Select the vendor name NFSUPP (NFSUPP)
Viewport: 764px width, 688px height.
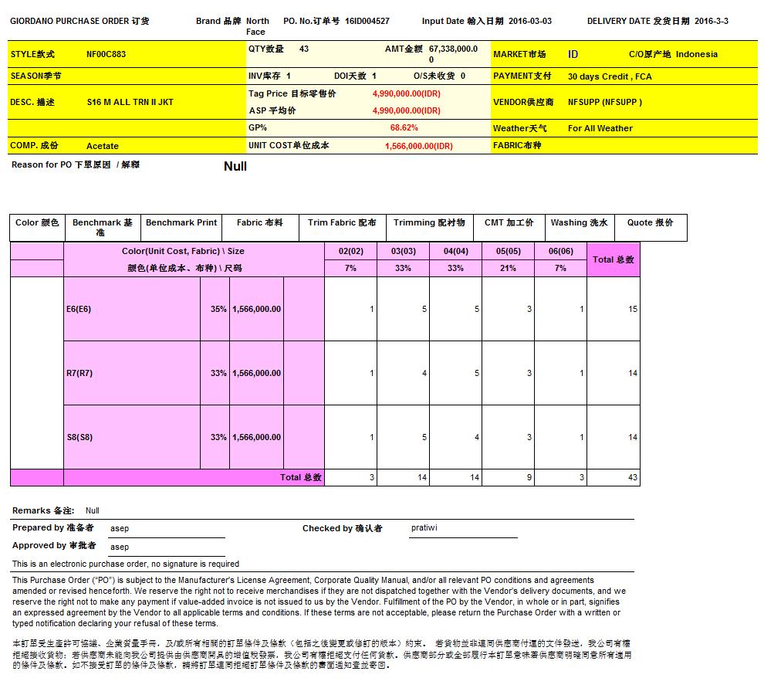click(x=604, y=102)
